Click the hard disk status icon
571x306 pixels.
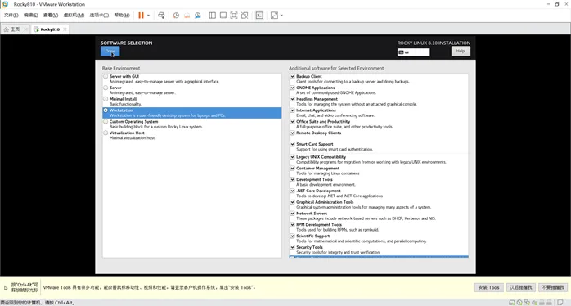[511, 303]
